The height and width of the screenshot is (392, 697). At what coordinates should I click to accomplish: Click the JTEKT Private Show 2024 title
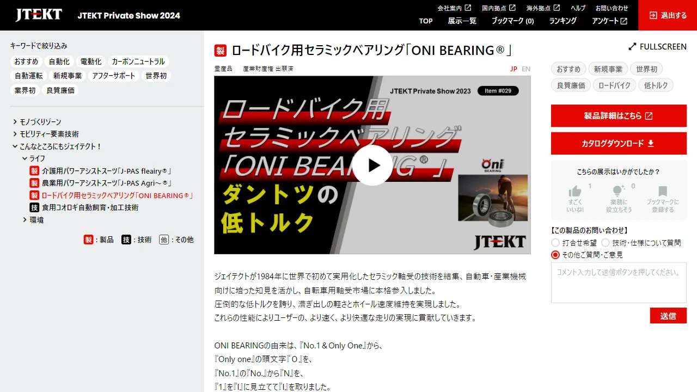tap(129, 15)
